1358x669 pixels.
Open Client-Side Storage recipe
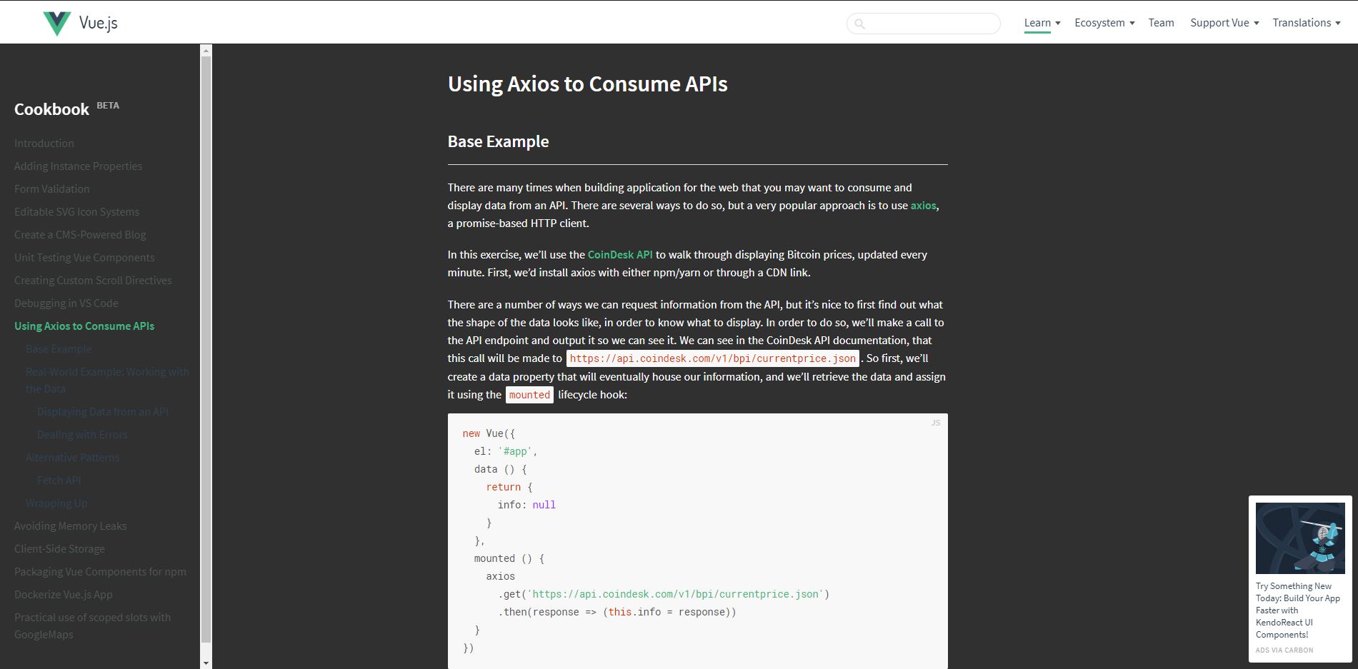tap(59, 549)
